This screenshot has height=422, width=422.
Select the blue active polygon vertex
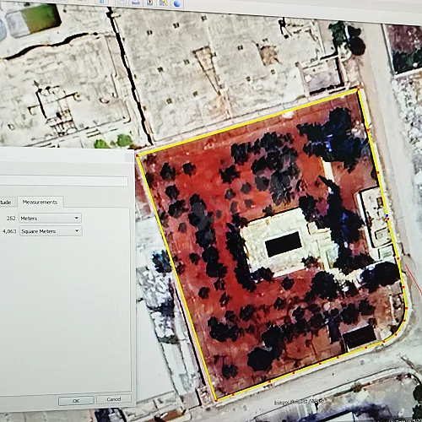pos(387,216)
